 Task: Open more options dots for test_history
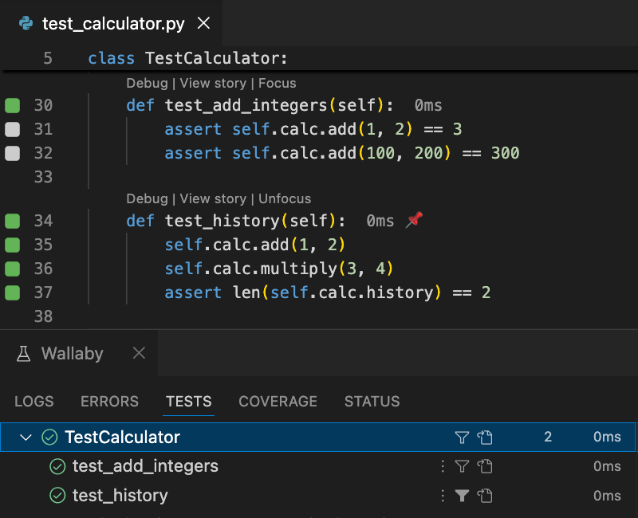pos(443,496)
